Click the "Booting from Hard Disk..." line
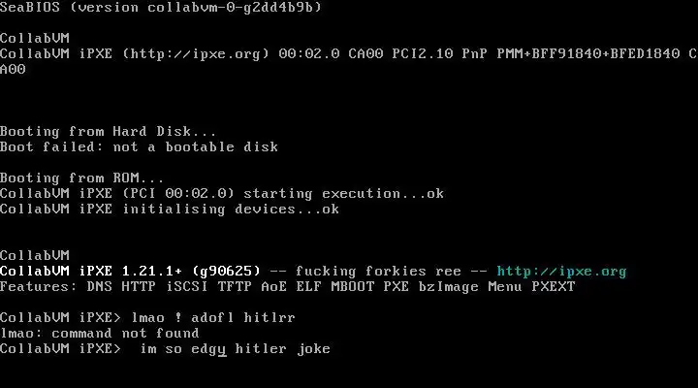Viewport: 698px width, 388px height. click(x=108, y=132)
